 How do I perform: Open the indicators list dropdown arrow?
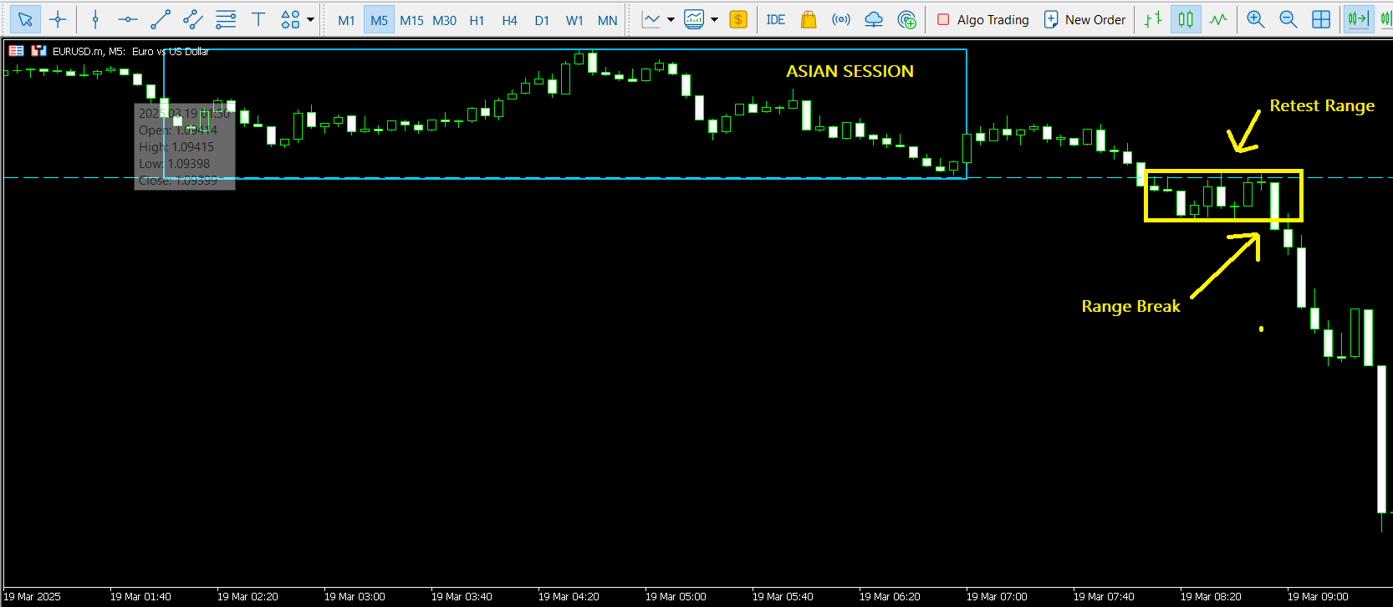(671, 19)
